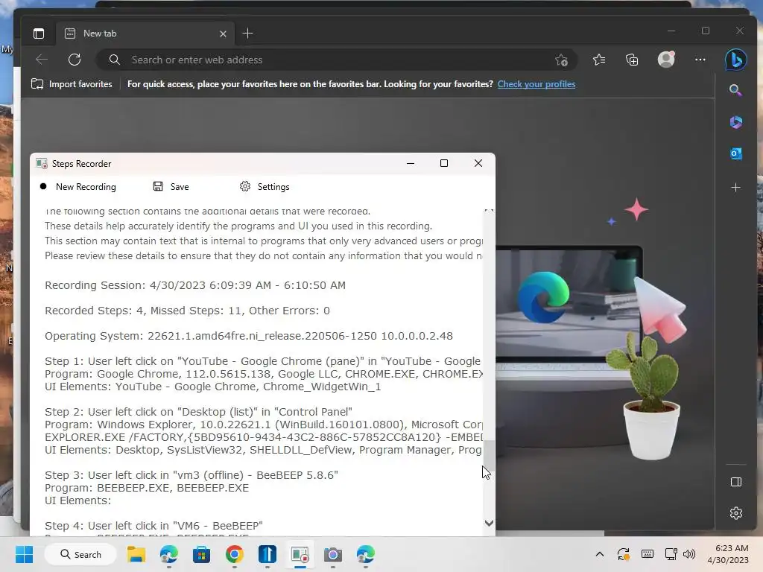Click the Steps Recorder scroll down arrow
Screen dimensions: 763x572
(x=489, y=524)
